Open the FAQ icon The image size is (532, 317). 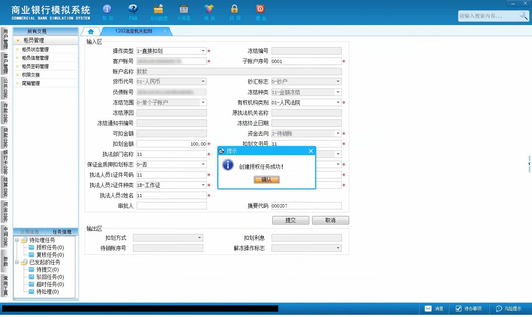133,12
